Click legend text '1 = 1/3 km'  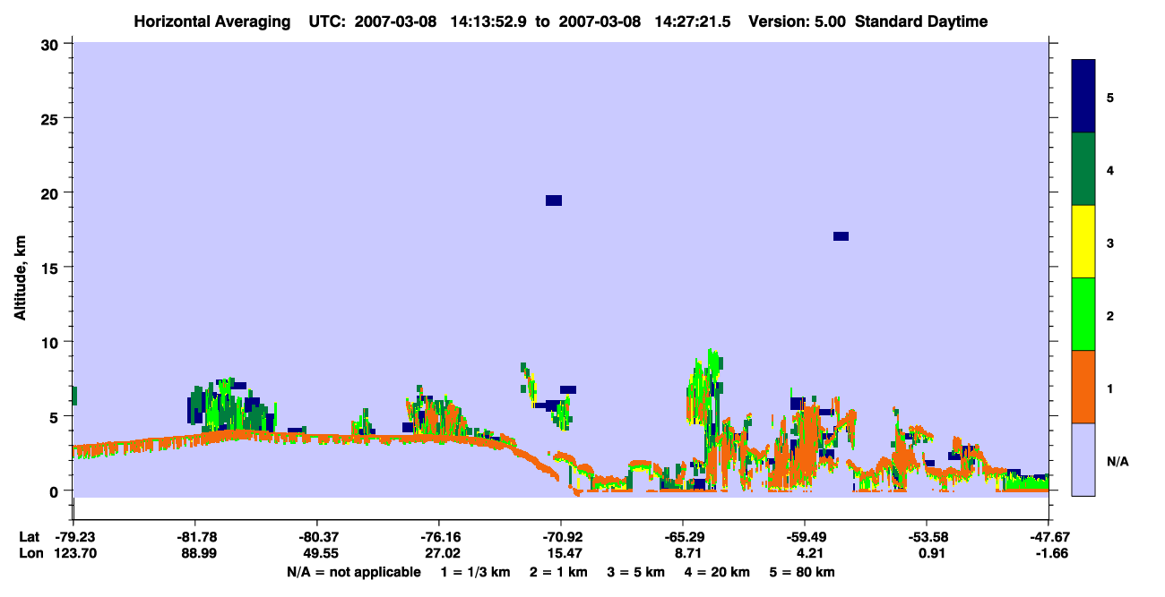476,572
